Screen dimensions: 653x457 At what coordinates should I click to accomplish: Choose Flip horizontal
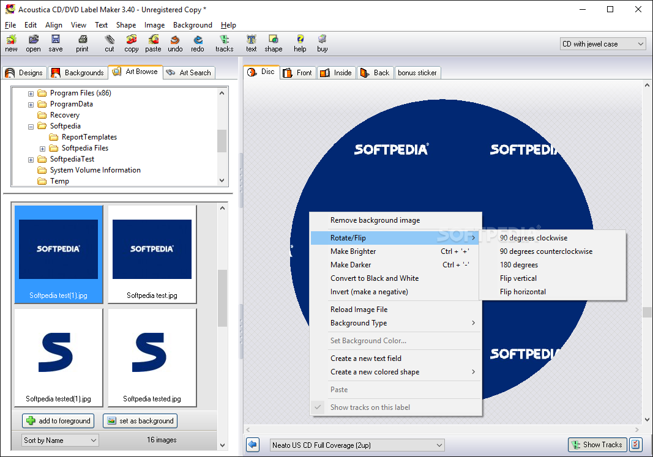(553, 292)
